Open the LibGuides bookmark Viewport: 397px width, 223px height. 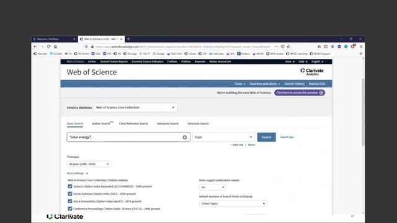tap(216, 54)
